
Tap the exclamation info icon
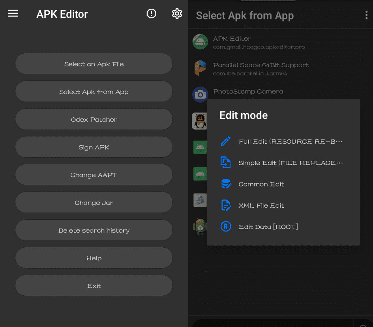point(151,13)
